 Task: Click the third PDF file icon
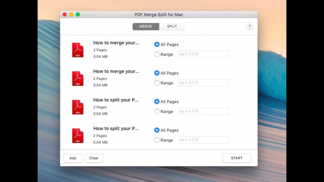coord(77,107)
